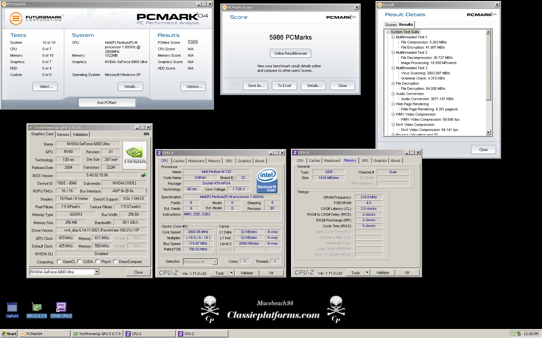Collapse the Multithreaded Test 1 node
This screenshot has height=338, width=542.
393,37
